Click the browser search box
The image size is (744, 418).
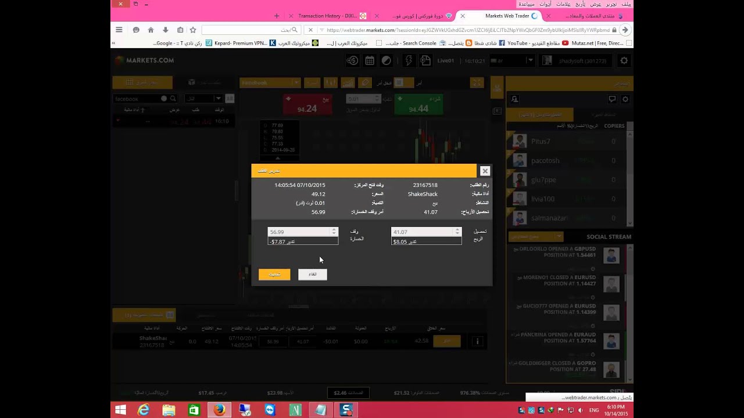[x=251, y=30]
